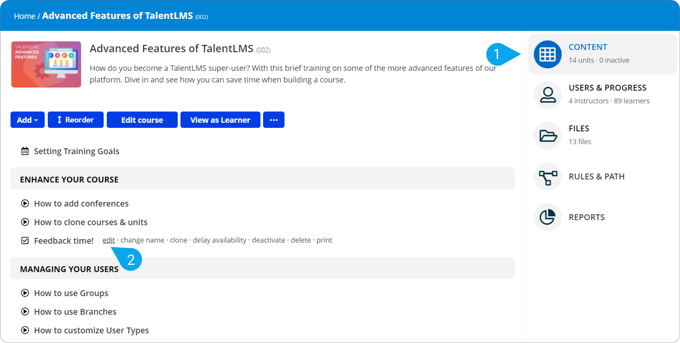Click the Content grid icon
This screenshot has width=680, height=343.
click(547, 54)
